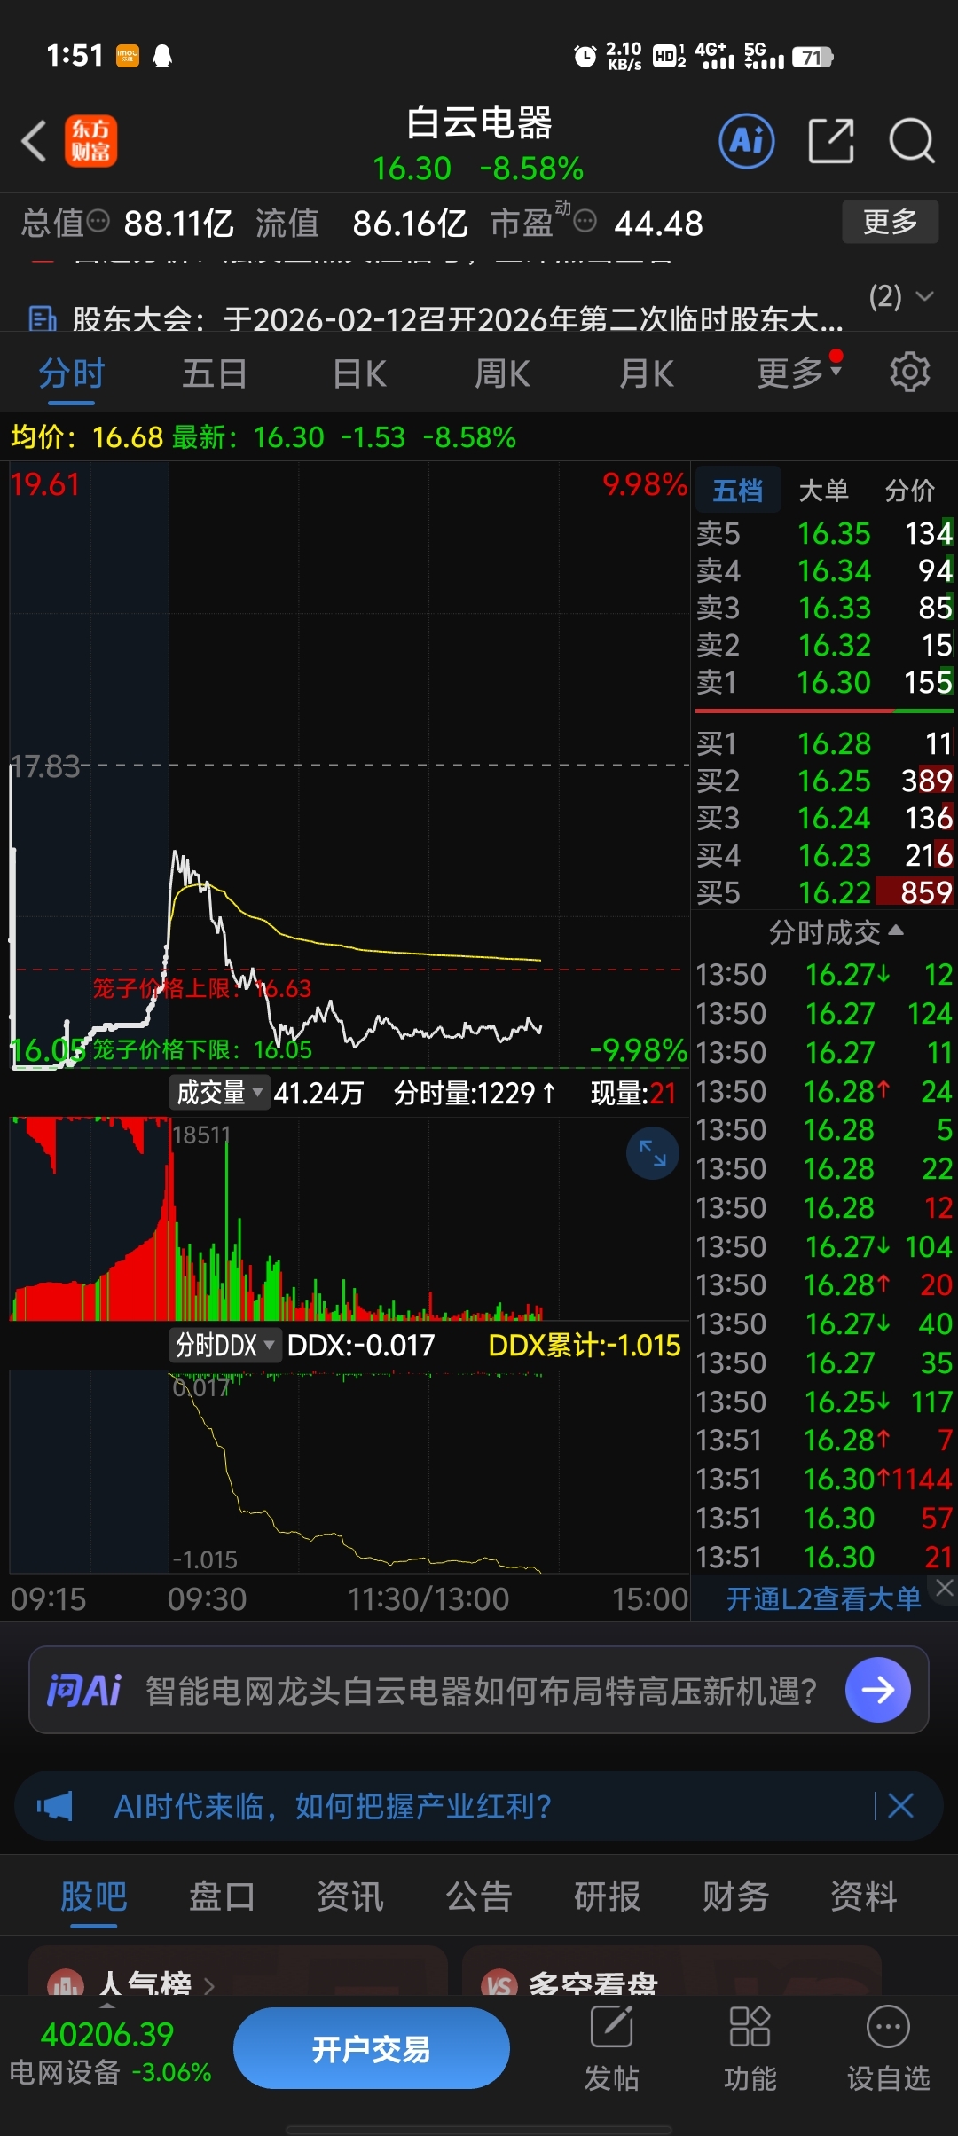Open the 成交量 indicator dropdown

(219, 1092)
